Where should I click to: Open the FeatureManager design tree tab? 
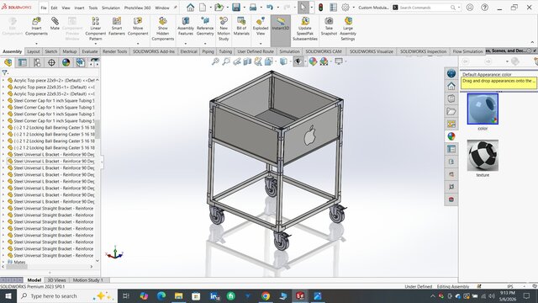8,62
